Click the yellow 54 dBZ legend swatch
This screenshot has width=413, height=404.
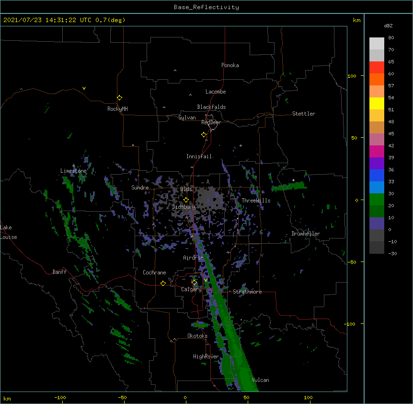[377, 103]
